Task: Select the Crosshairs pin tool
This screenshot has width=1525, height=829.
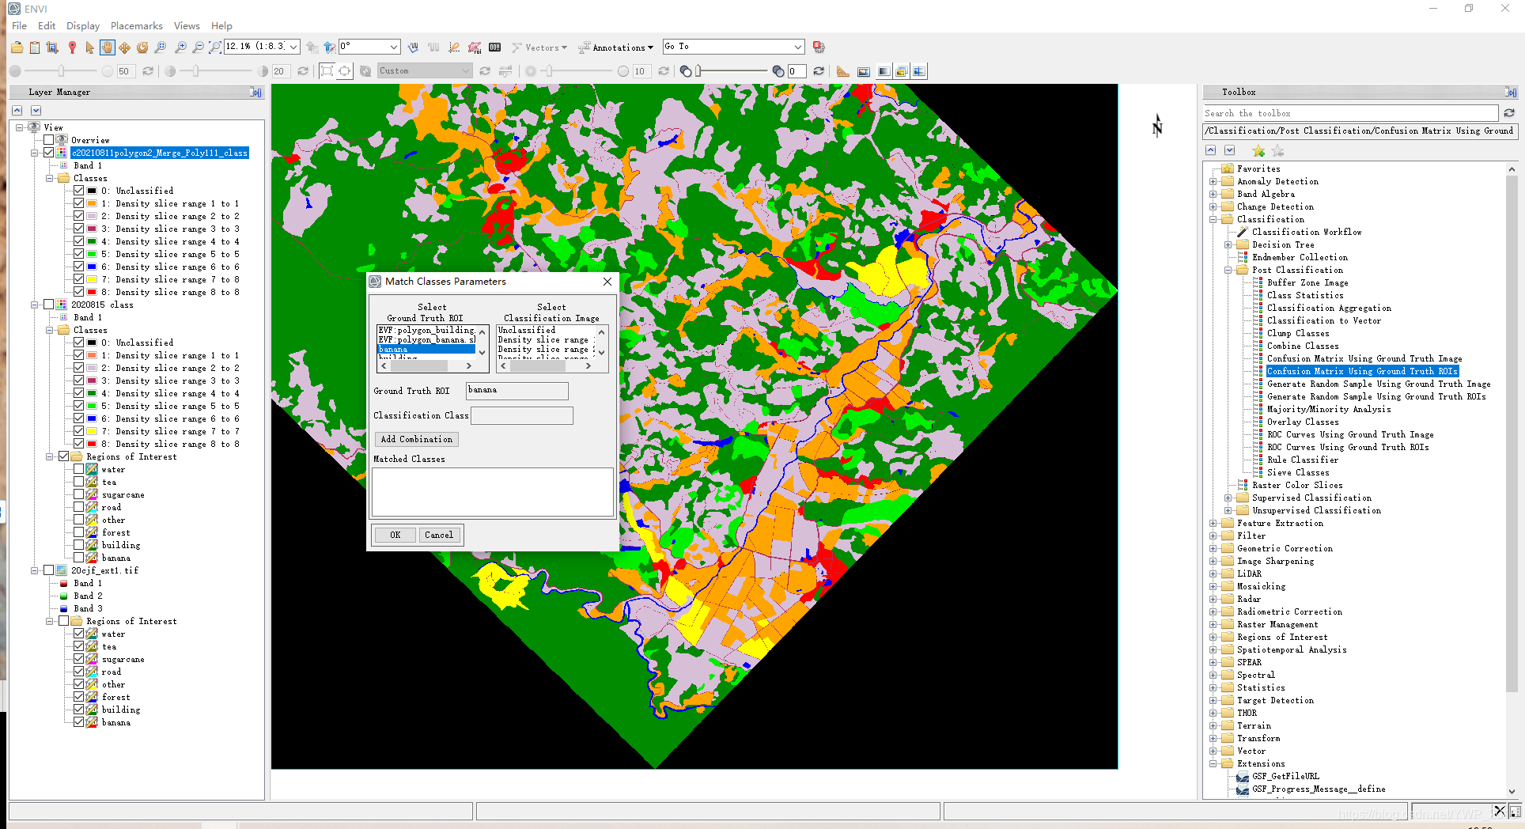Action: coord(72,47)
